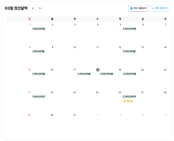Open the 1,200,000원 settlement entry

pyautogui.click(x=39, y=74)
